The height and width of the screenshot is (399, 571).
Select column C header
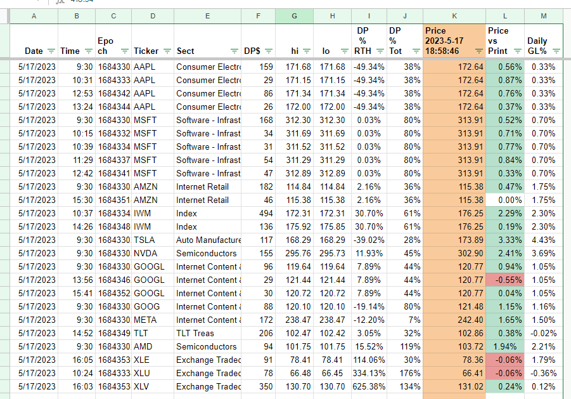(113, 16)
